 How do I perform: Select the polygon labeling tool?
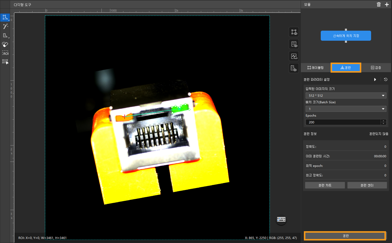[5, 17]
